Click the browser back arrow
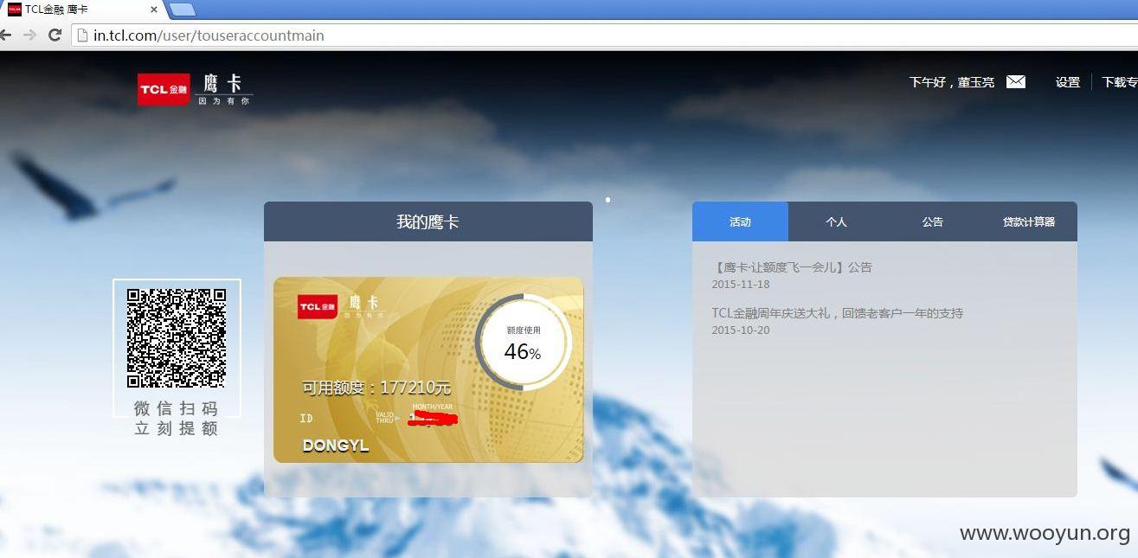This screenshot has height=558, width=1138. pos(5,35)
